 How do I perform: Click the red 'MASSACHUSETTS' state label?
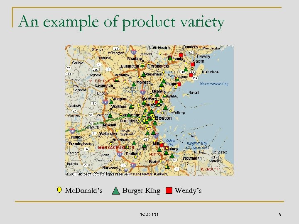[116, 147]
